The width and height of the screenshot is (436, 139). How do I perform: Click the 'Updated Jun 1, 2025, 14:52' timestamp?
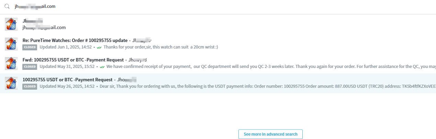click(66, 47)
